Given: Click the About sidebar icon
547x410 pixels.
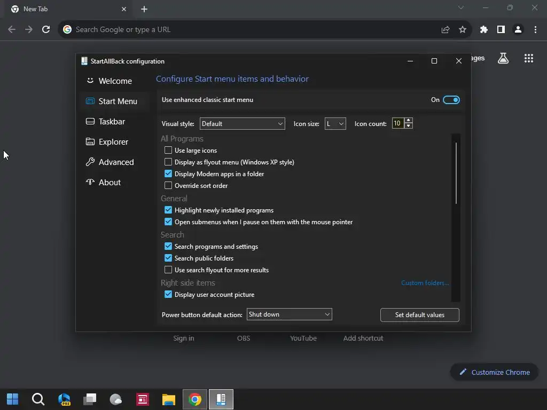Looking at the screenshot, I should (x=90, y=182).
